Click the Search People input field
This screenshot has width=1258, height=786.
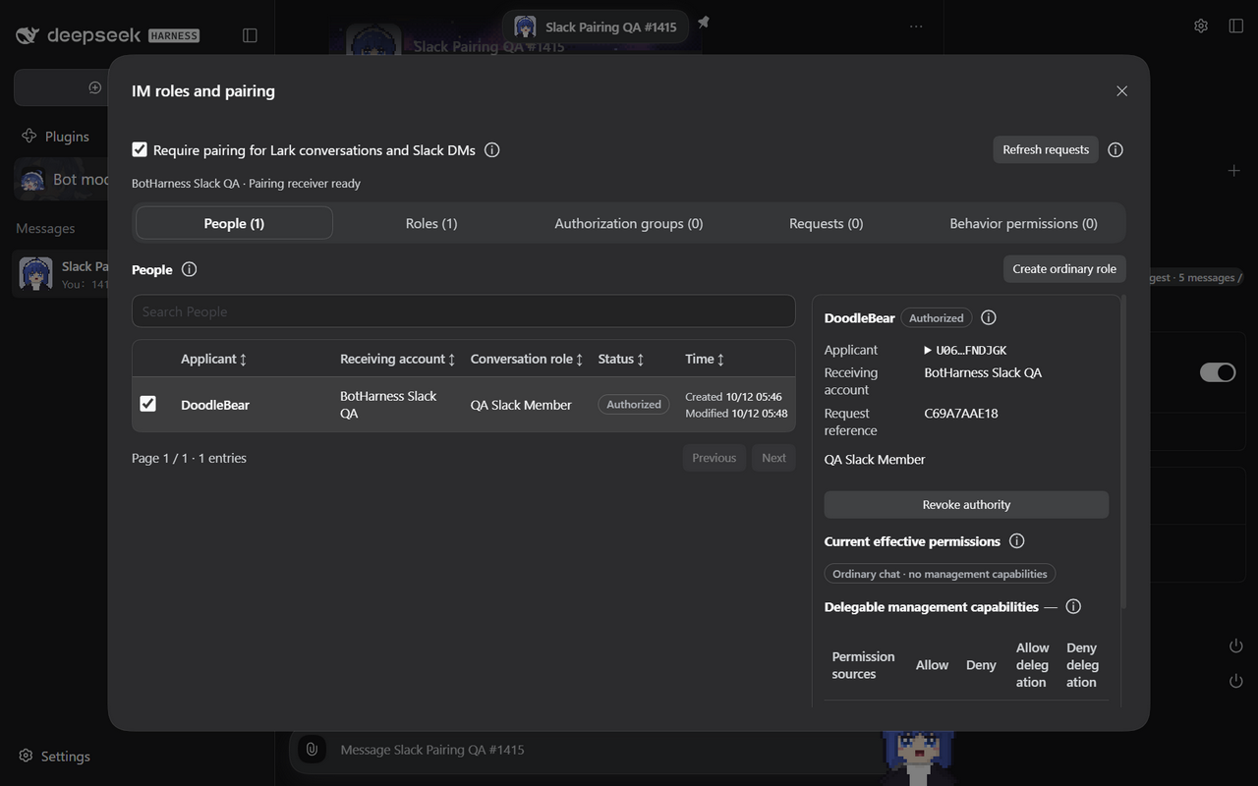pyautogui.click(x=464, y=311)
